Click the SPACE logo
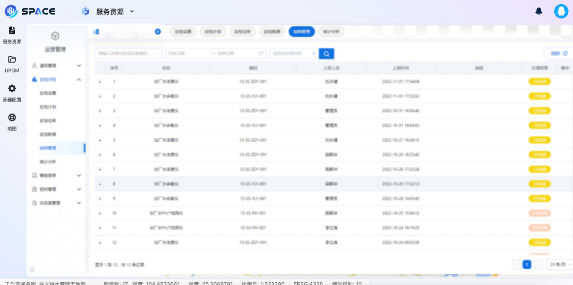573x285 pixels. [30, 11]
